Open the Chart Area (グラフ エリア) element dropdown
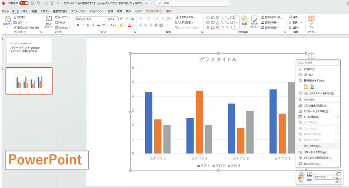 332,177
